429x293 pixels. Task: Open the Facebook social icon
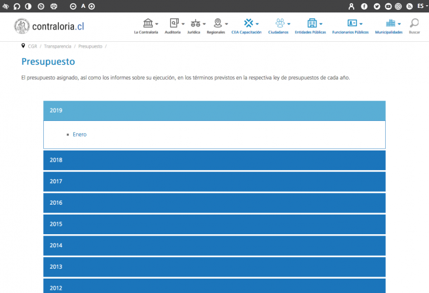pyautogui.click(x=364, y=6)
